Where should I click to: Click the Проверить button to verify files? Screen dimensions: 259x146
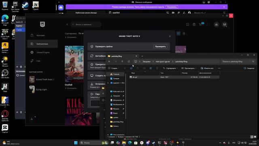160,47
